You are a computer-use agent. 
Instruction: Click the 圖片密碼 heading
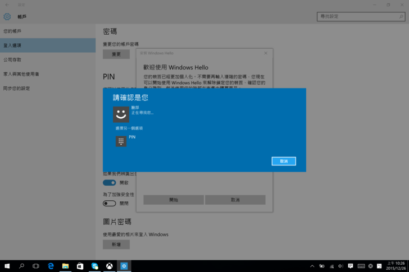[117, 222]
